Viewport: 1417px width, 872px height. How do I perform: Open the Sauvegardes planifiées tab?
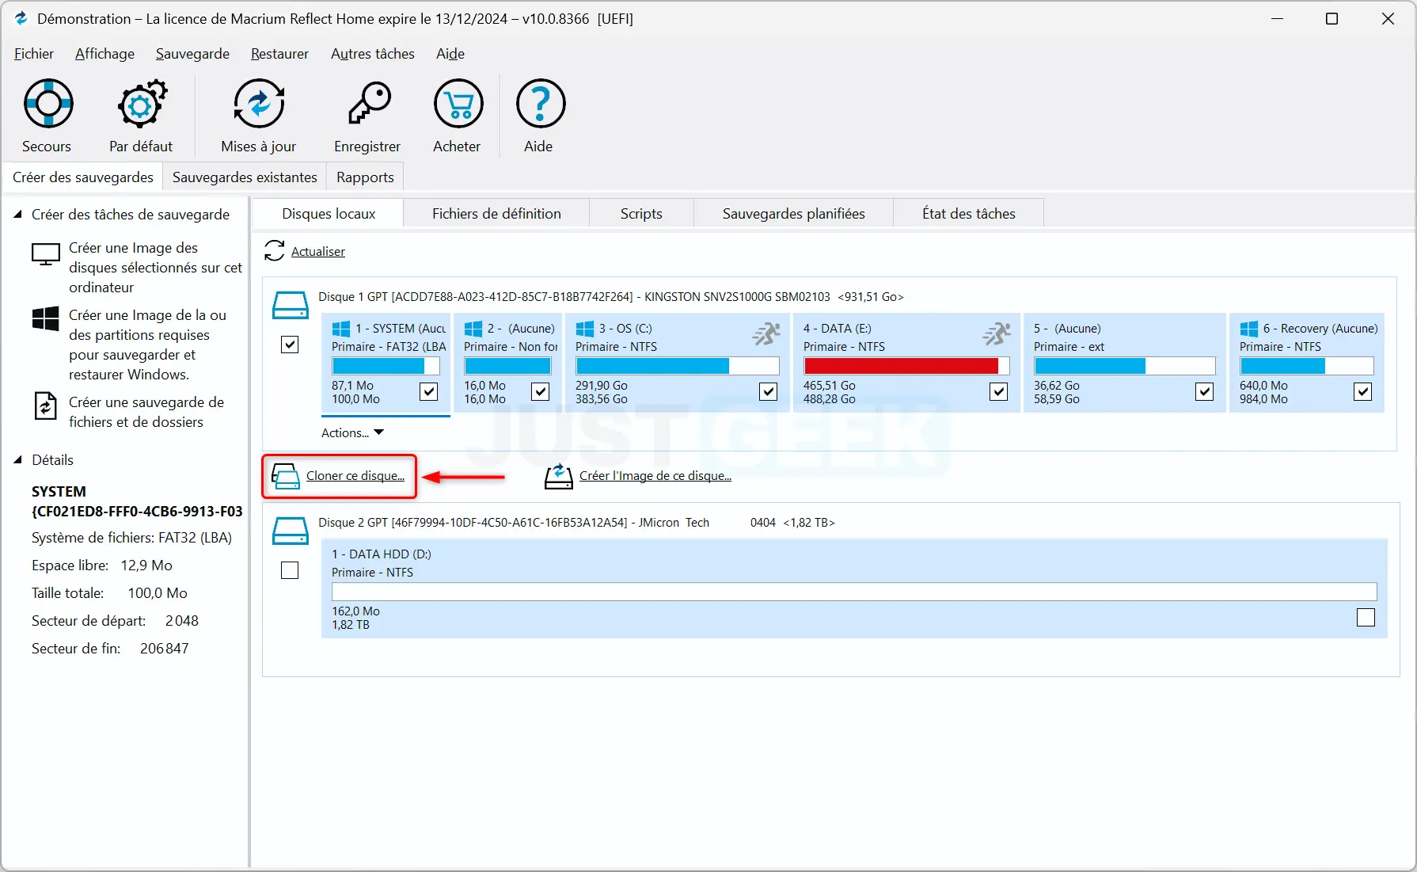(x=793, y=213)
